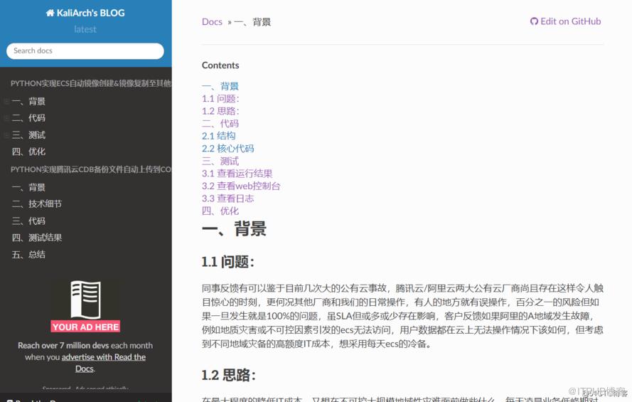Jump to 2.2 核心代码 in Contents
Screen dimensions: 632x402
coord(228,149)
